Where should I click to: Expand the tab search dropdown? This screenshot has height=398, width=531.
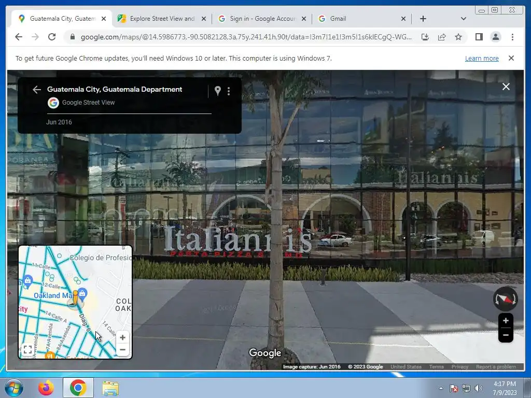pyautogui.click(x=464, y=19)
